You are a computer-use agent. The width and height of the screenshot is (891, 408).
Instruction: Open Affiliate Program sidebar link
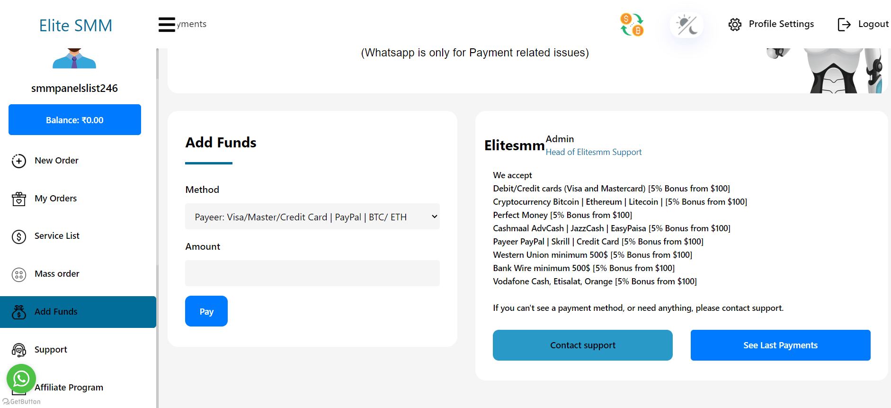(x=69, y=388)
